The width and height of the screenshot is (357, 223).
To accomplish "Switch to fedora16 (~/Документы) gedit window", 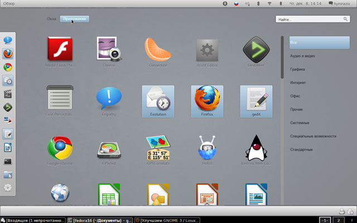I will [x=100, y=220].
